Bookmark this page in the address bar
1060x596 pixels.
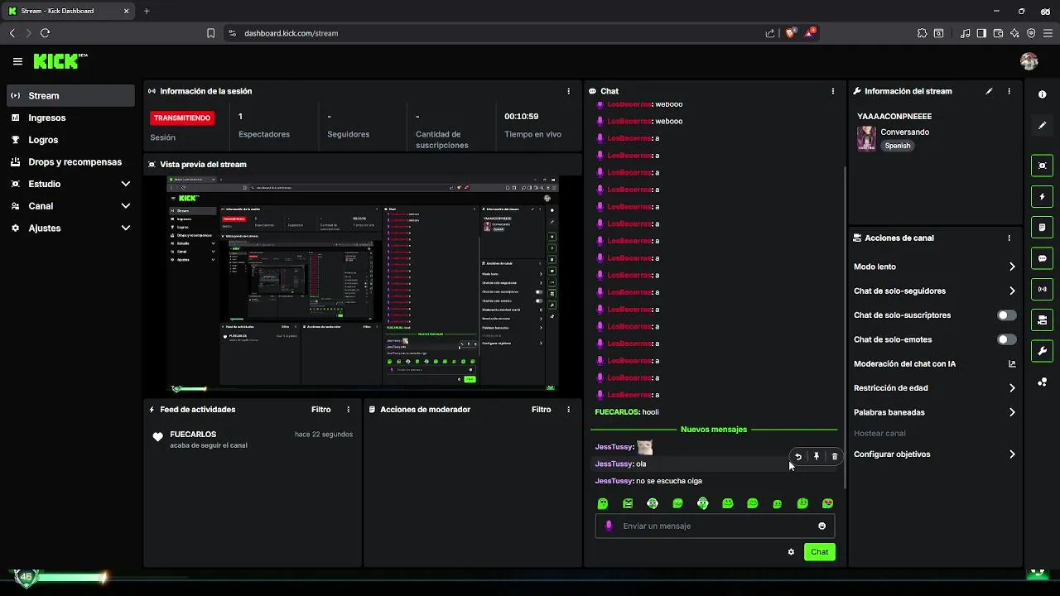click(210, 33)
